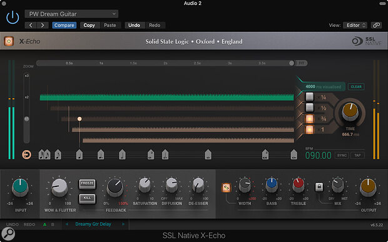Go to next preset with right arrow
Viewport: 388px width, 242px height.
pyautogui.click(x=43, y=25)
